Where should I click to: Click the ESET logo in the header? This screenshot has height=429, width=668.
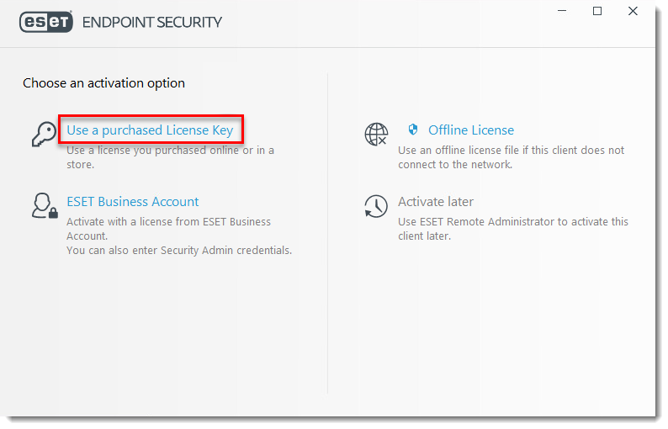46,22
